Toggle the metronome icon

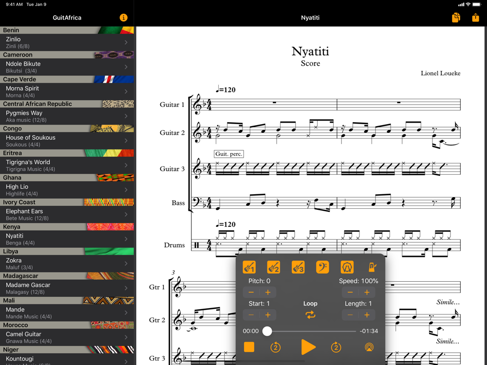372,267
